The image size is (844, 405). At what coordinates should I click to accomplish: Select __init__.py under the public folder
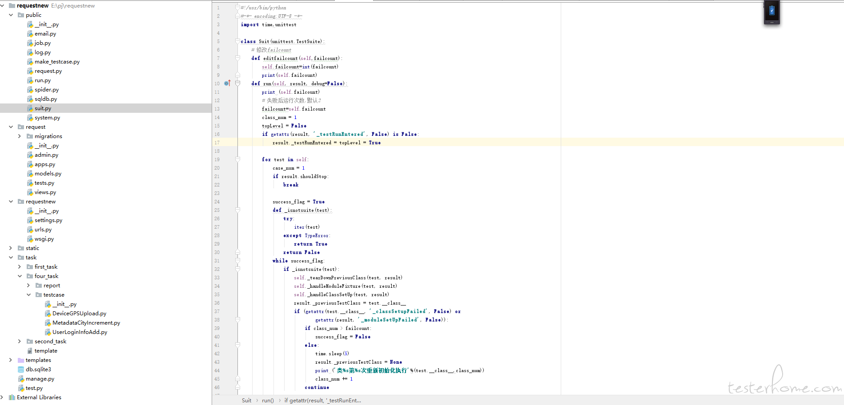[x=47, y=24]
